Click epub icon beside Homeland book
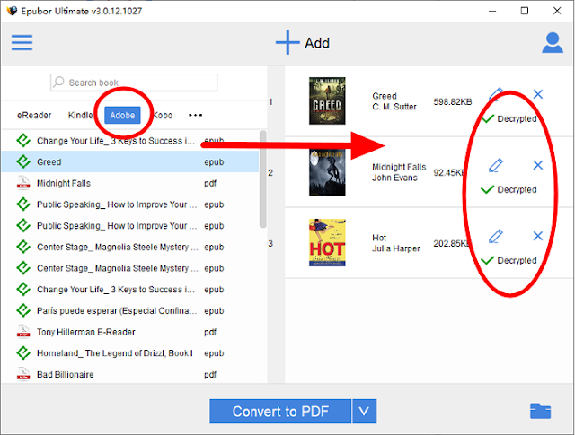 23,352
